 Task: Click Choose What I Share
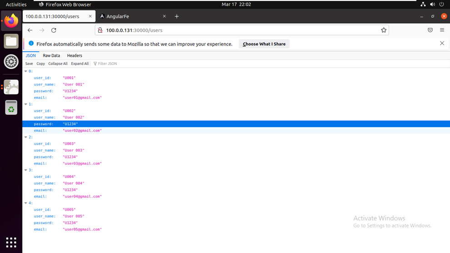click(264, 44)
